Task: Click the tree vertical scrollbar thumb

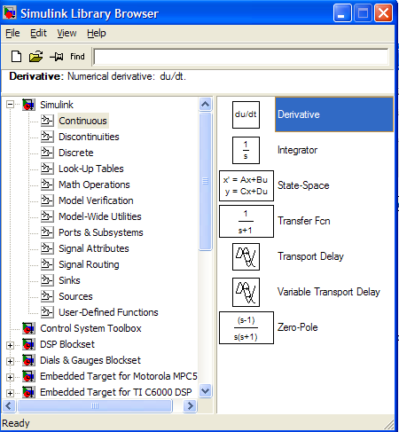Action: 206,182
